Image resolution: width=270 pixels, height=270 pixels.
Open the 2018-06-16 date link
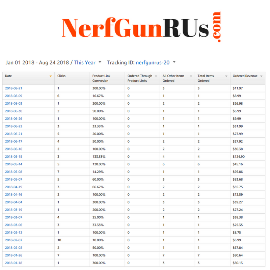pos(13,149)
